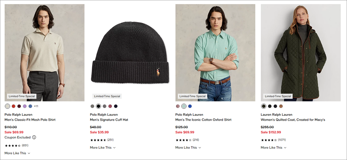Open Men's Classic-Fit Mesh Polo Shirt link
The image size is (347, 160).
point(30,120)
